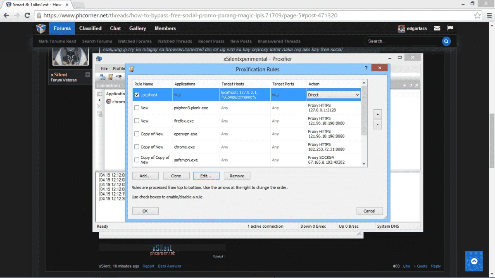Image resolution: width=495 pixels, height=278 pixels.
Task: Click the Proxy Servers toolbar icon in Proxifier
Action: pos(102,77)
